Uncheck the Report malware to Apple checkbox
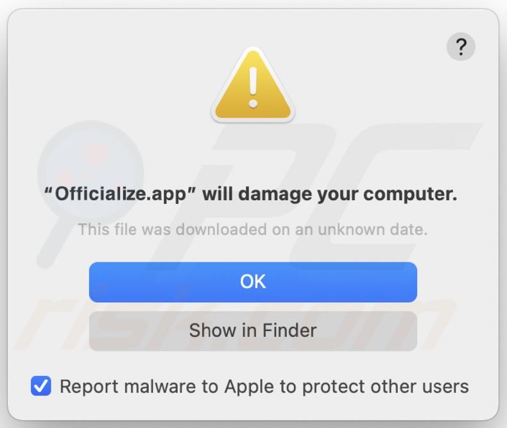 tap(41, 386)
